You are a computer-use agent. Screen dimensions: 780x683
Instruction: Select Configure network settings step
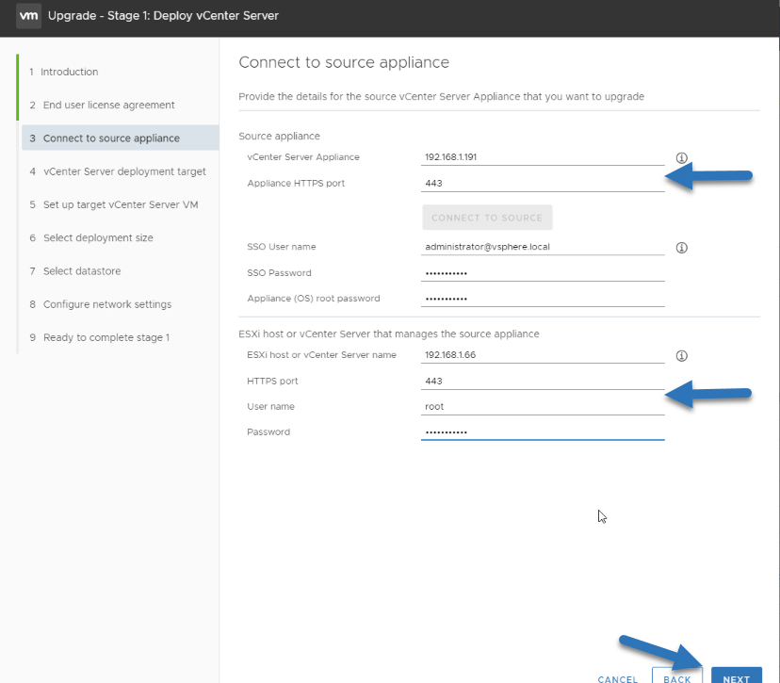click(107, 304)
